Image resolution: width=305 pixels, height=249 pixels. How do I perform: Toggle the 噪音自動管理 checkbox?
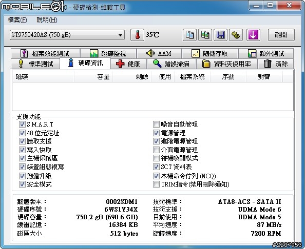[x=156, y=124]
